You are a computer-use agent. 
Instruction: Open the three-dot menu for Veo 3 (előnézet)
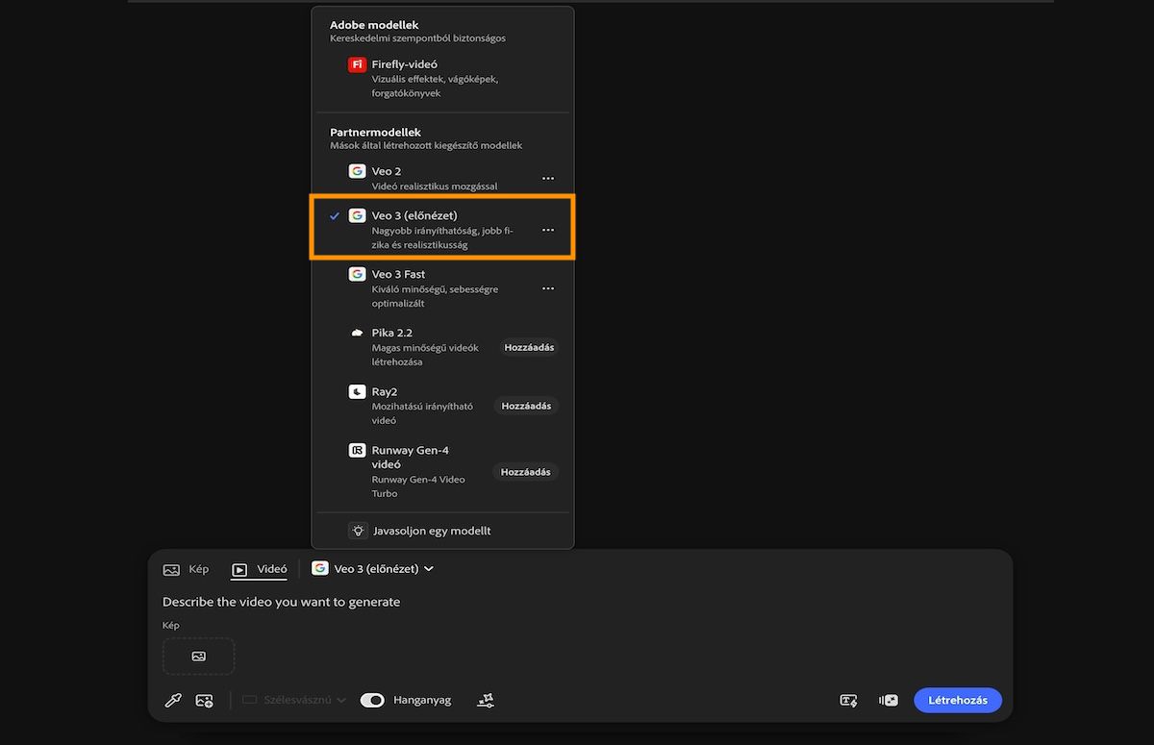pyautogui.click(x=548, y=230)
